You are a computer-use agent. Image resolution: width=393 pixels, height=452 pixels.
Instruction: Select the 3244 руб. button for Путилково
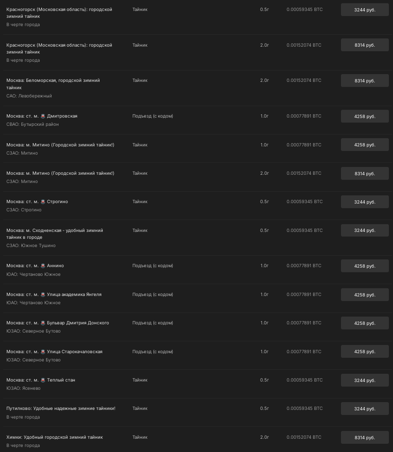point(364,409)
